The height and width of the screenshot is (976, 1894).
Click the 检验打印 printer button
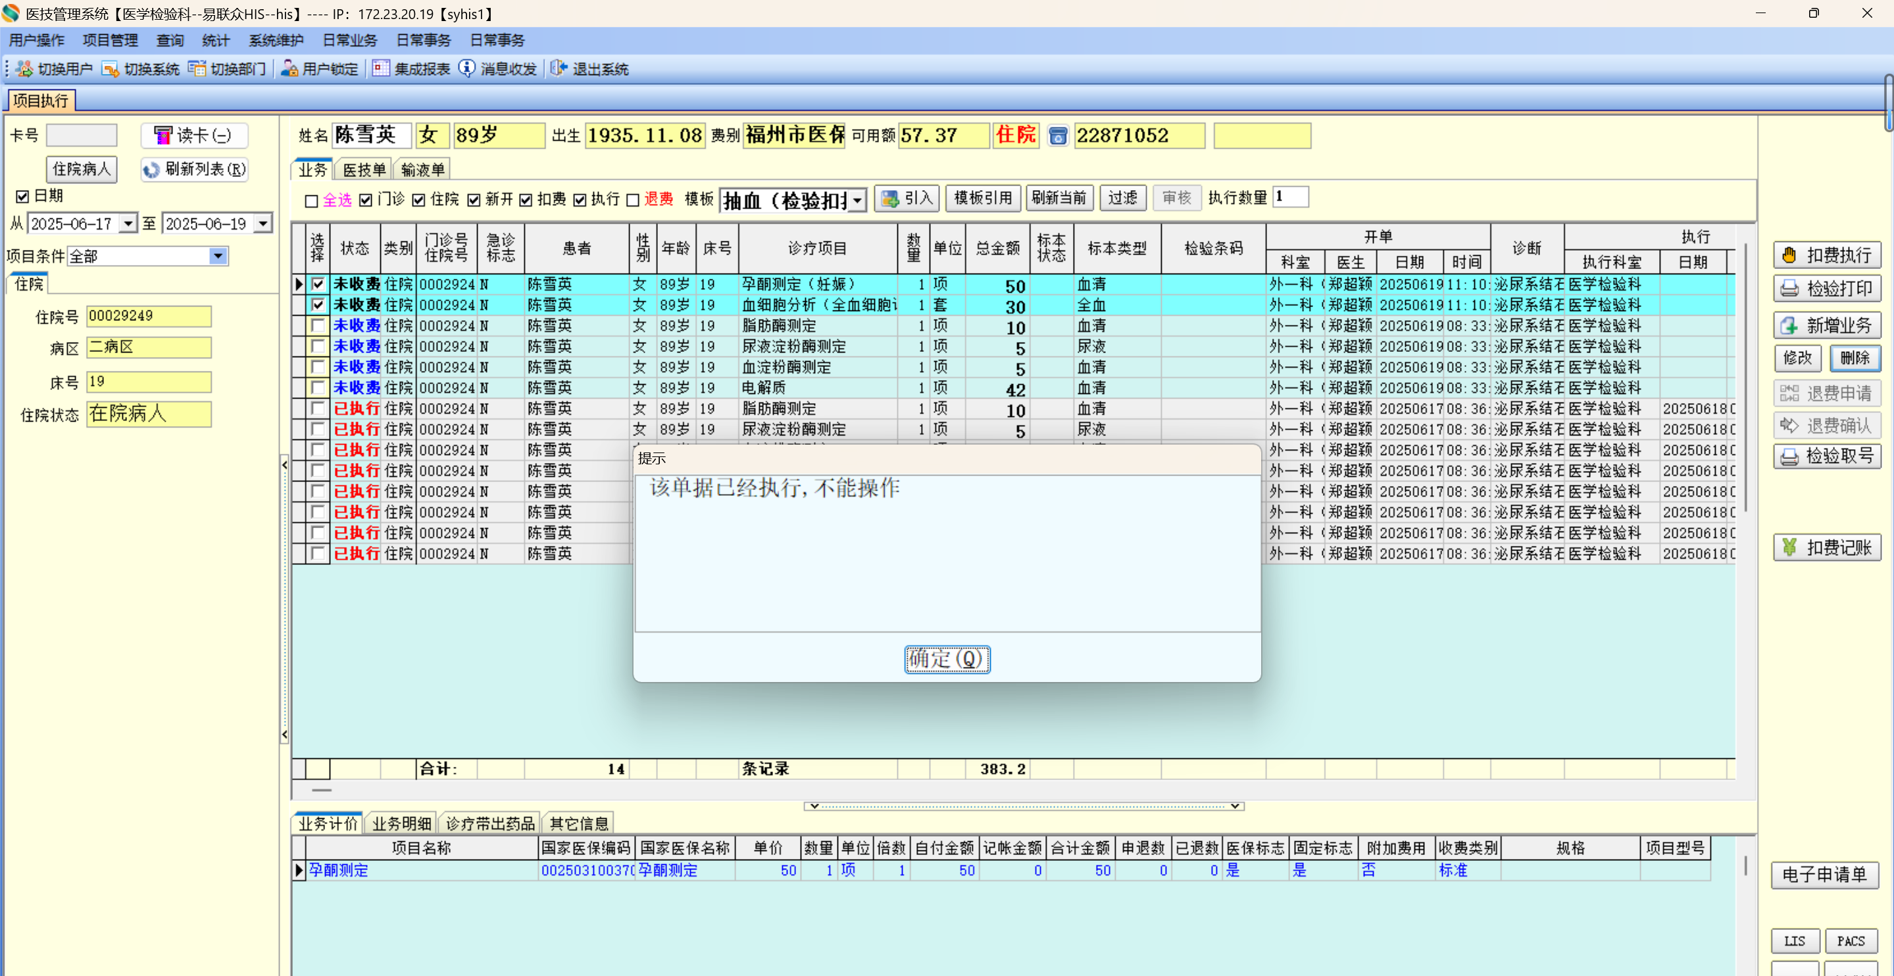[x=1826, y=289]
